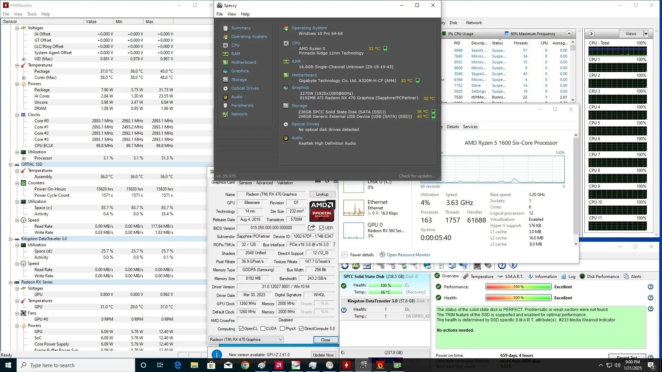Expand Cores (Max) temperatures in HWMonitor

tap(23, 77)
